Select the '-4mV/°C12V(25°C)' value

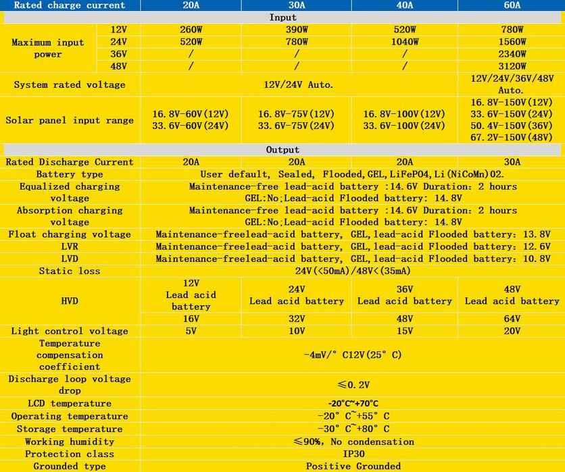pyautogui.click(x=353, y=355)
